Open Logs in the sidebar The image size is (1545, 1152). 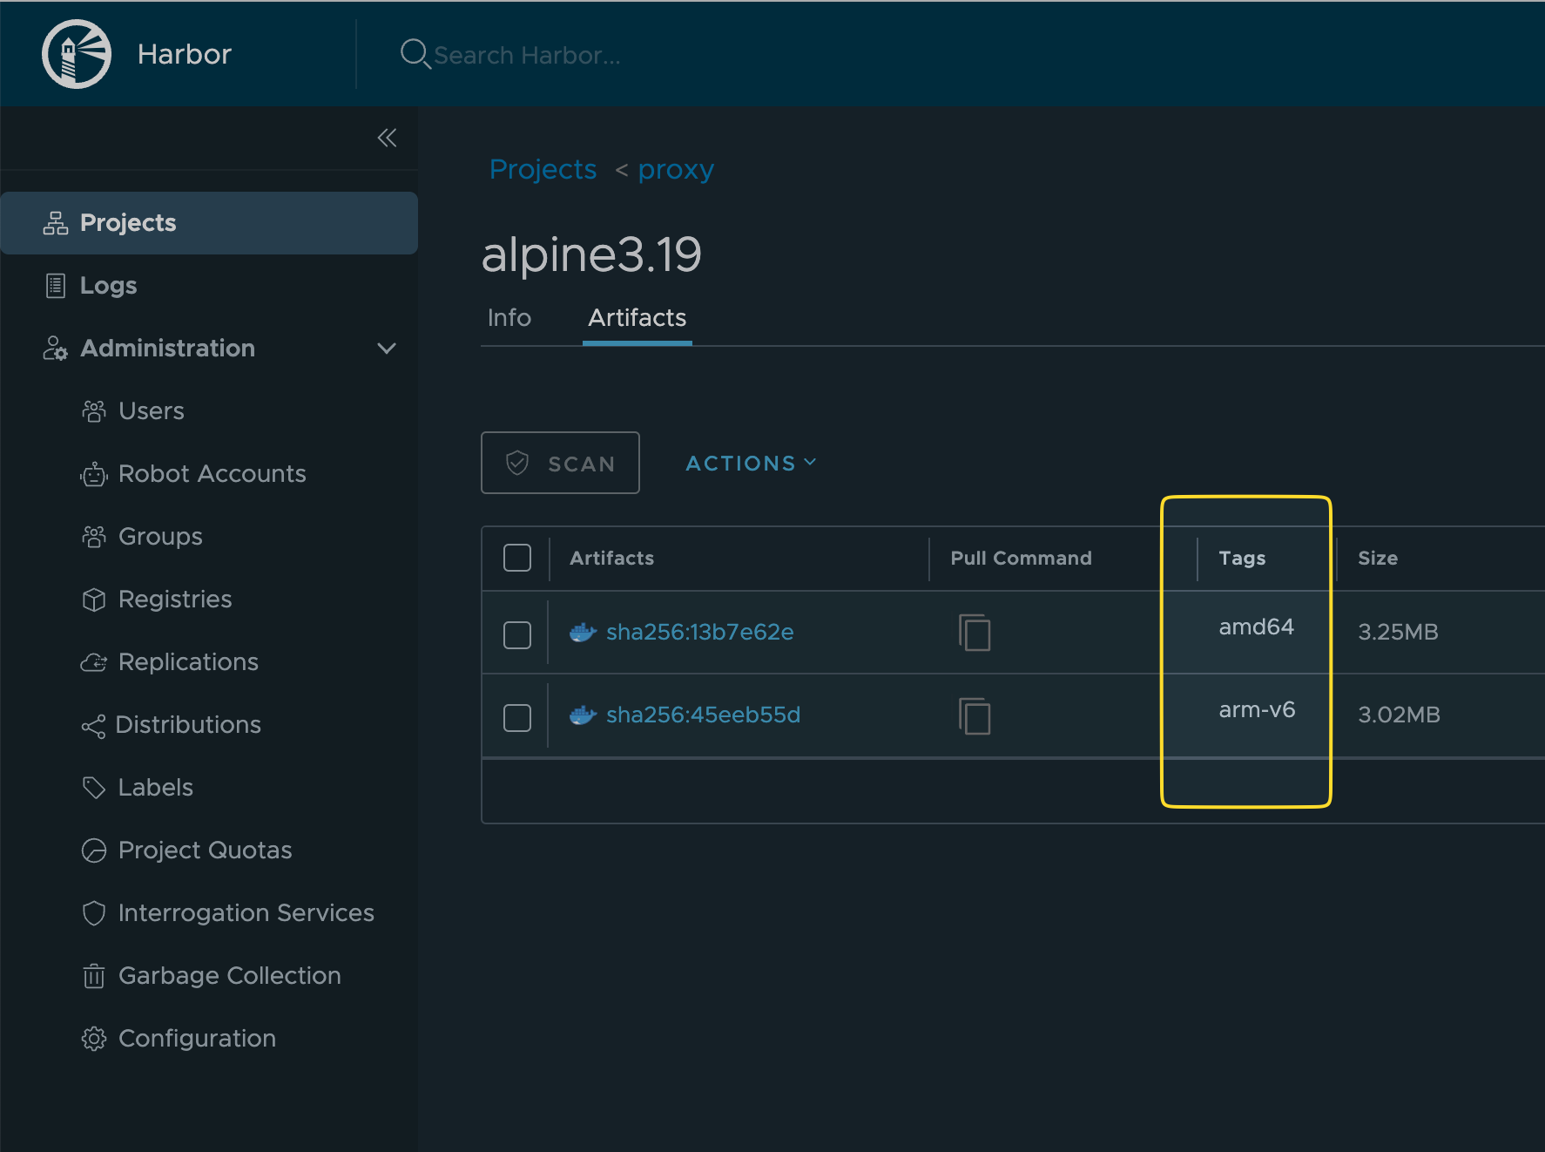tap(108, 286)
